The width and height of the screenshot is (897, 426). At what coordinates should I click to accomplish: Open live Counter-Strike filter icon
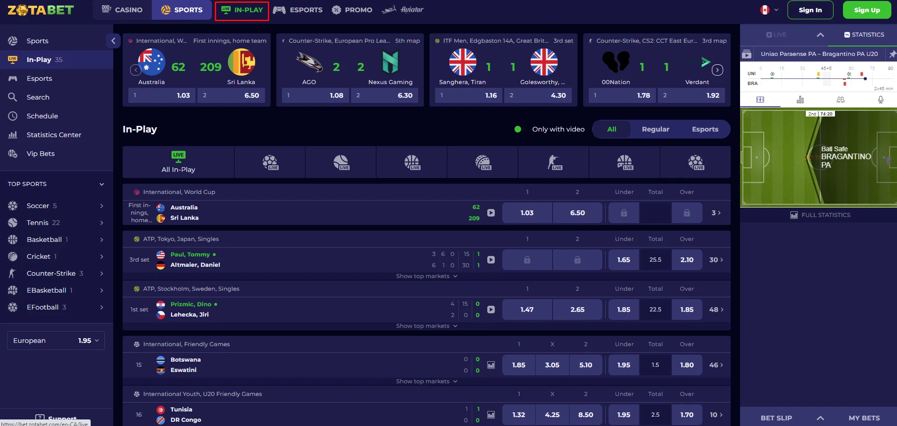pos(554,162)
